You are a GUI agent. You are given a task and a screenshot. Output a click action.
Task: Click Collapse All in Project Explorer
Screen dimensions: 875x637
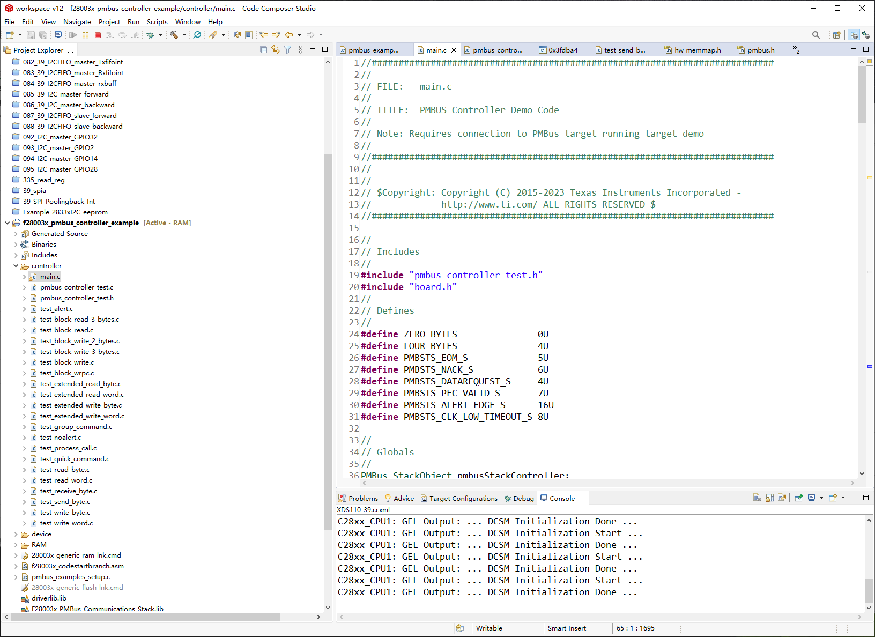click(263, 50)
